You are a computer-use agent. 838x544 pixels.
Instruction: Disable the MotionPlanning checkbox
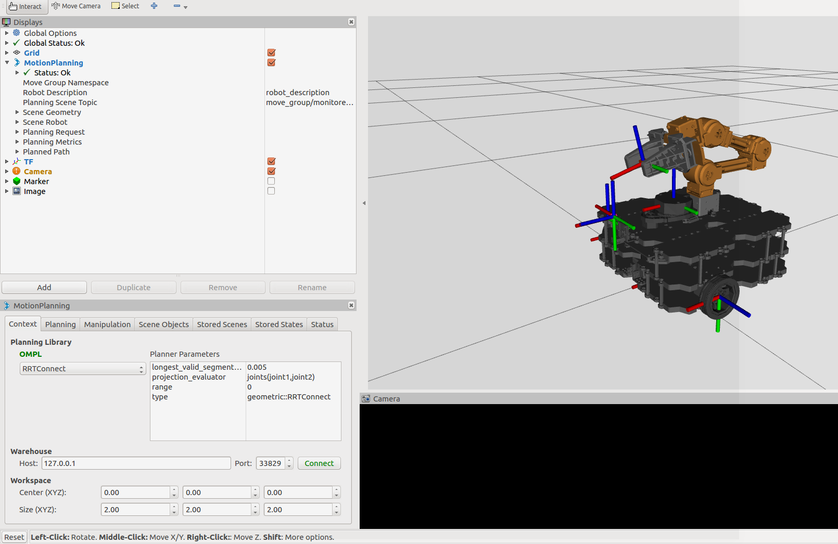(271, 62)
